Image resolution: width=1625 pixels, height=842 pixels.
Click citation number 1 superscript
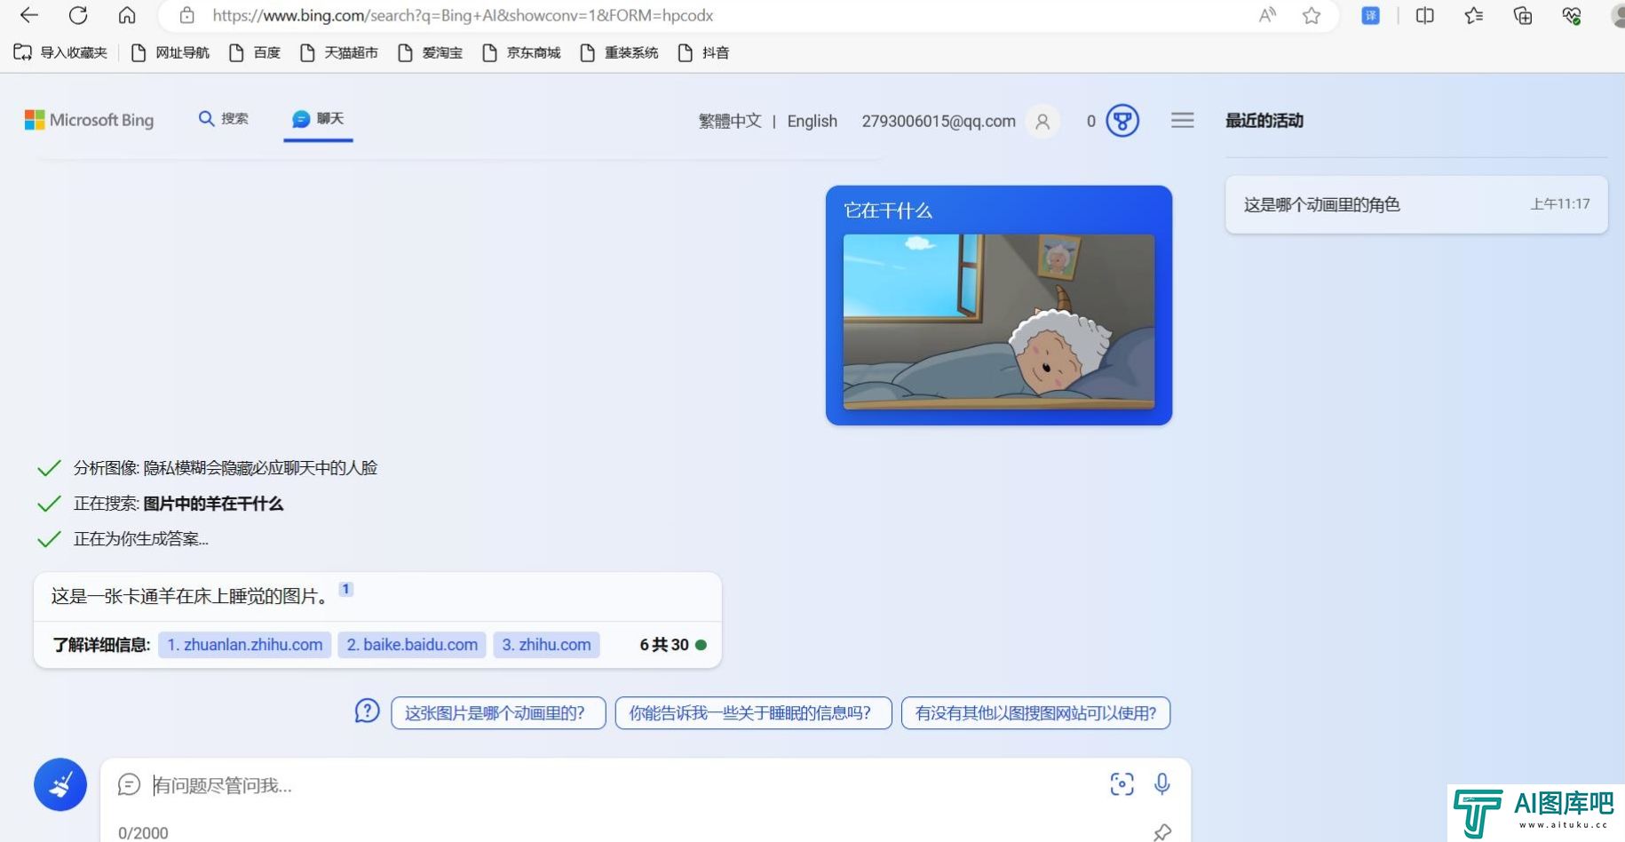click(x=346, y=589)
